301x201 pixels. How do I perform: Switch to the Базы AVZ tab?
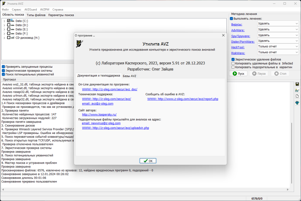point(130,76)
